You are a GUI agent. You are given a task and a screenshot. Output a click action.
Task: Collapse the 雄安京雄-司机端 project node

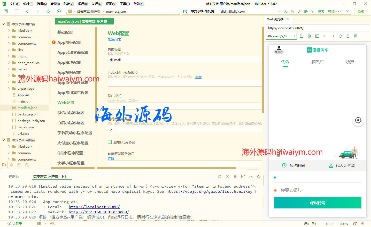[4, 140]
